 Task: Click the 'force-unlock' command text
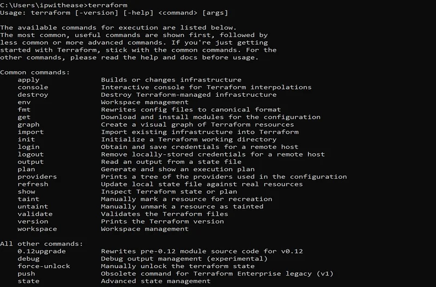pyautogui.click(x=44, y=266)
